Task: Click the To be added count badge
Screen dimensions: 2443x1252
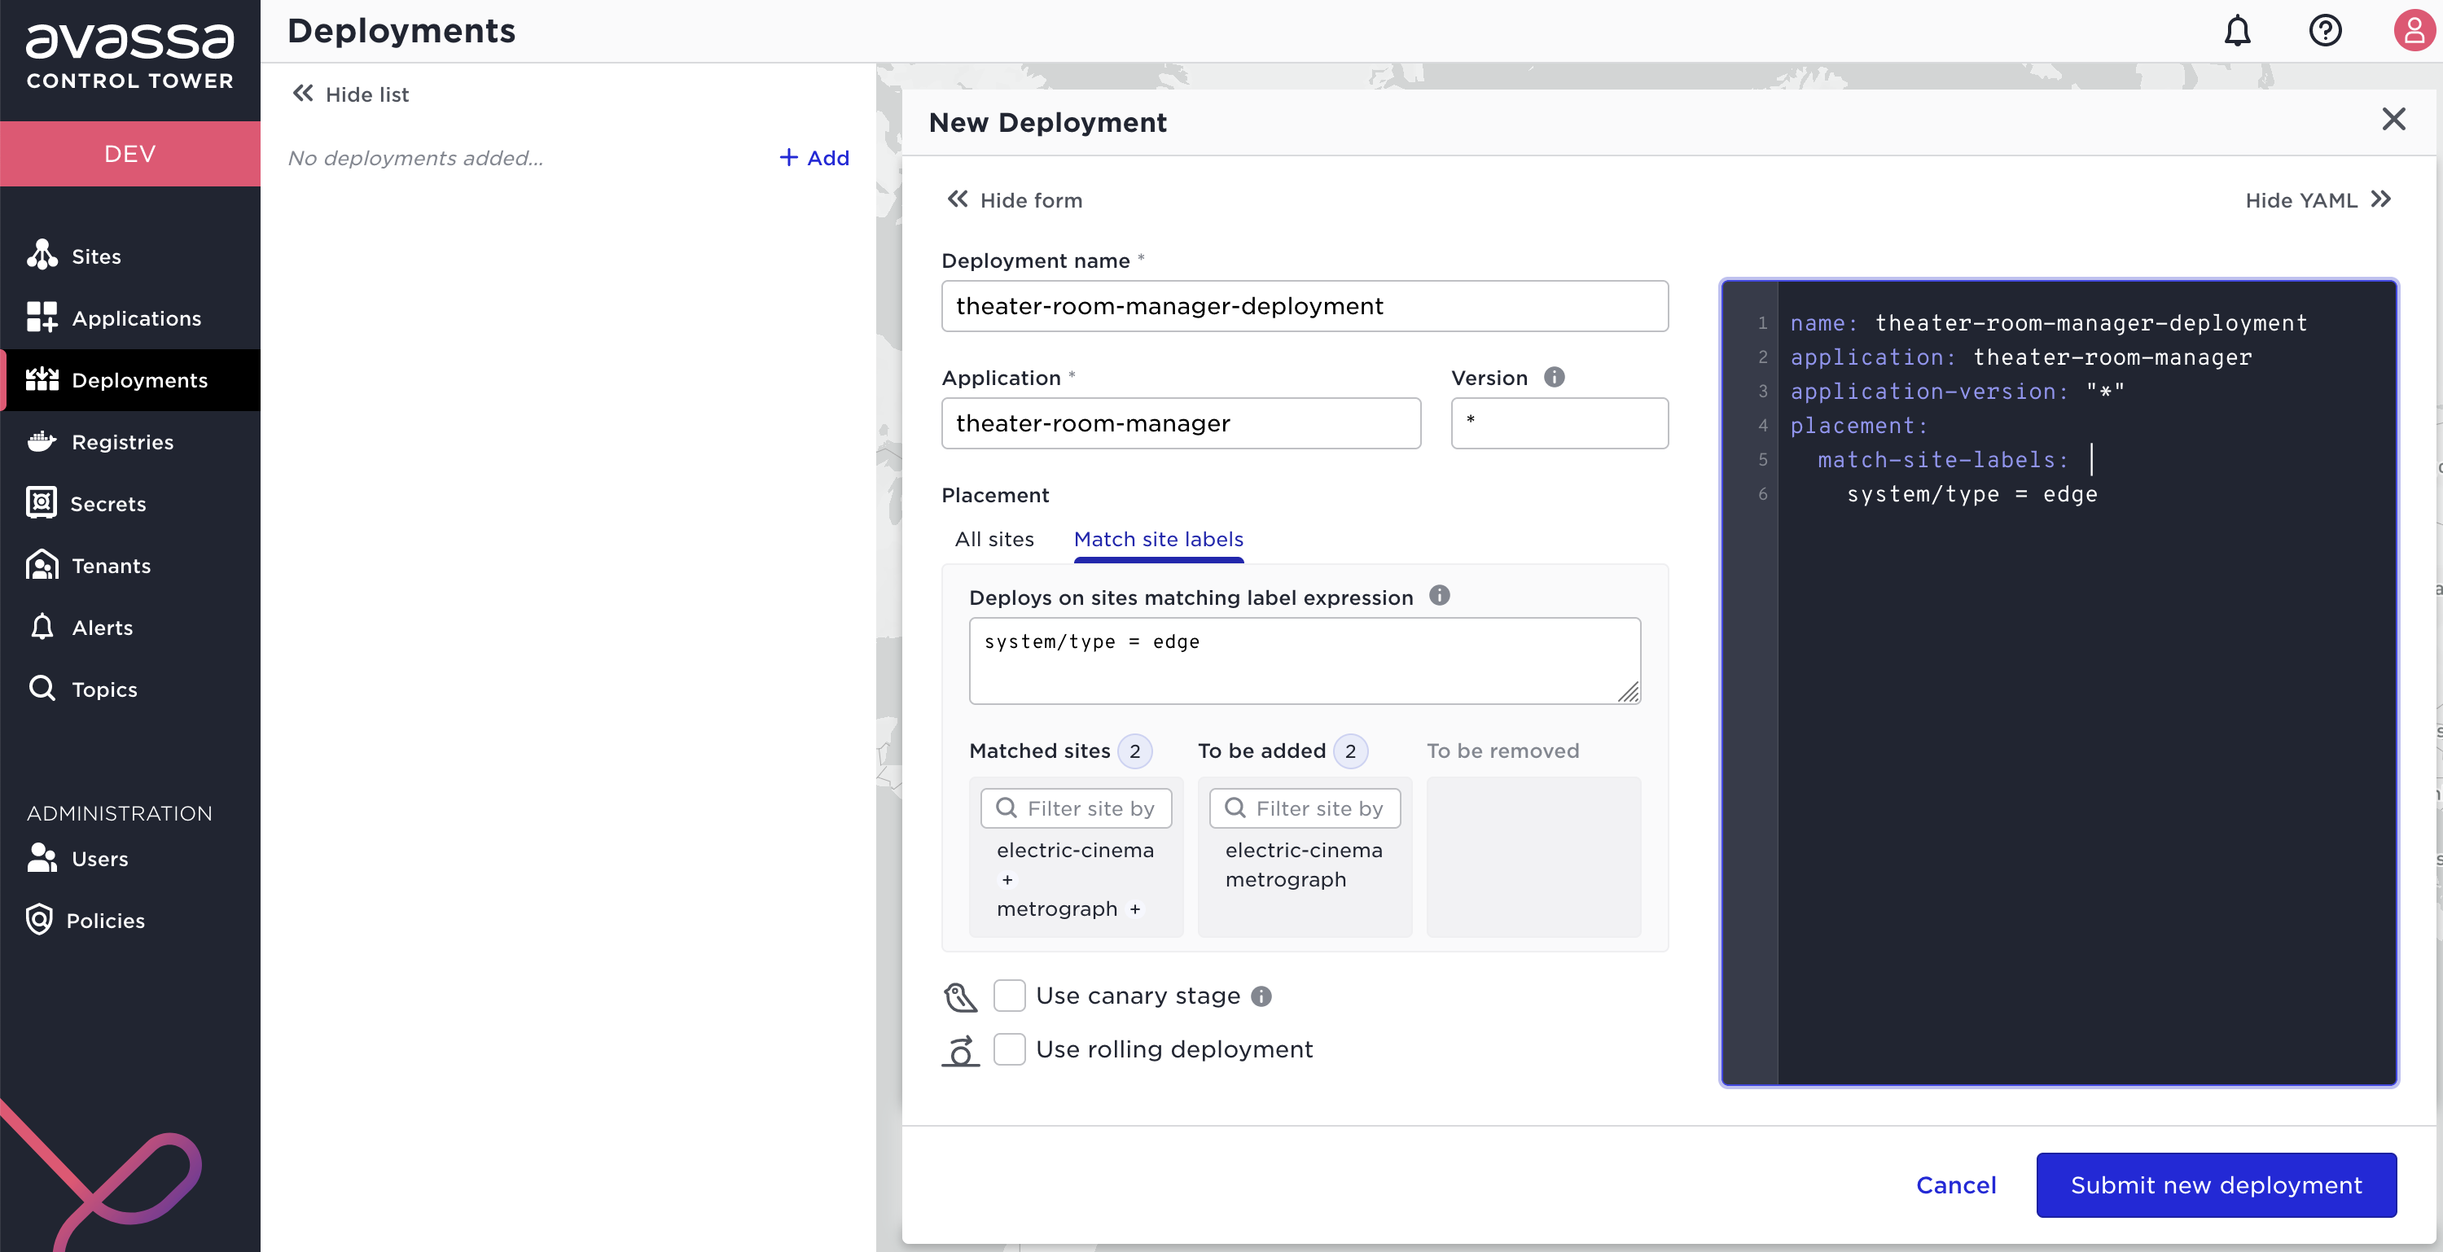Action: point(1349,751)
